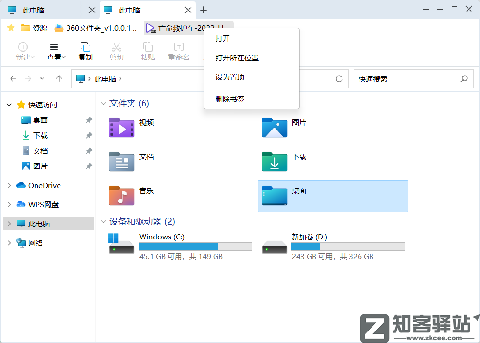
Task: Refresh the folder view with the refresh icon
Action: click(x=339, y=78)
